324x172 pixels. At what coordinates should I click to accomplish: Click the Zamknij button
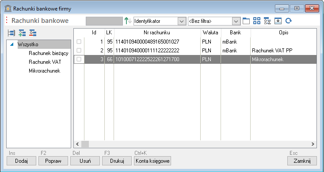(x=302, y=161)
